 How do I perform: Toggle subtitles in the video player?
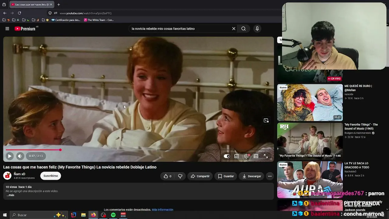[237, 156]
